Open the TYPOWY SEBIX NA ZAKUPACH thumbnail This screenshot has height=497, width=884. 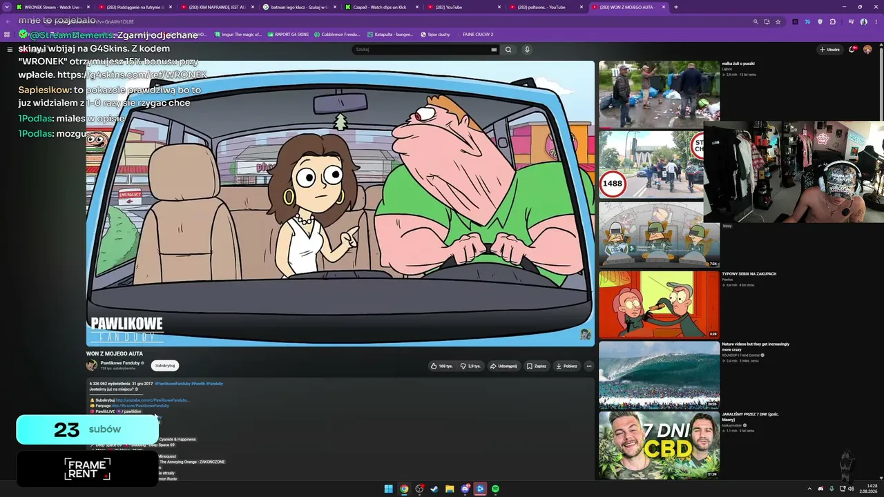[659, 304]
